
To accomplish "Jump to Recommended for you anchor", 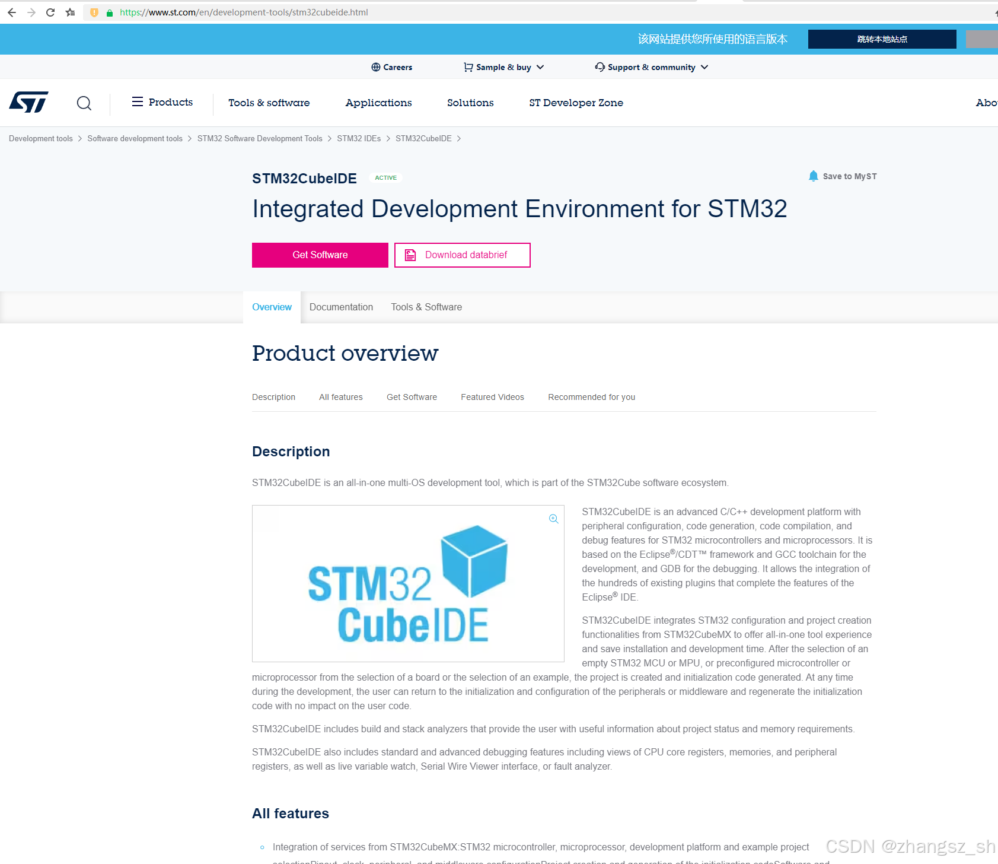I will pyautogui.click(x=591, y=397).
